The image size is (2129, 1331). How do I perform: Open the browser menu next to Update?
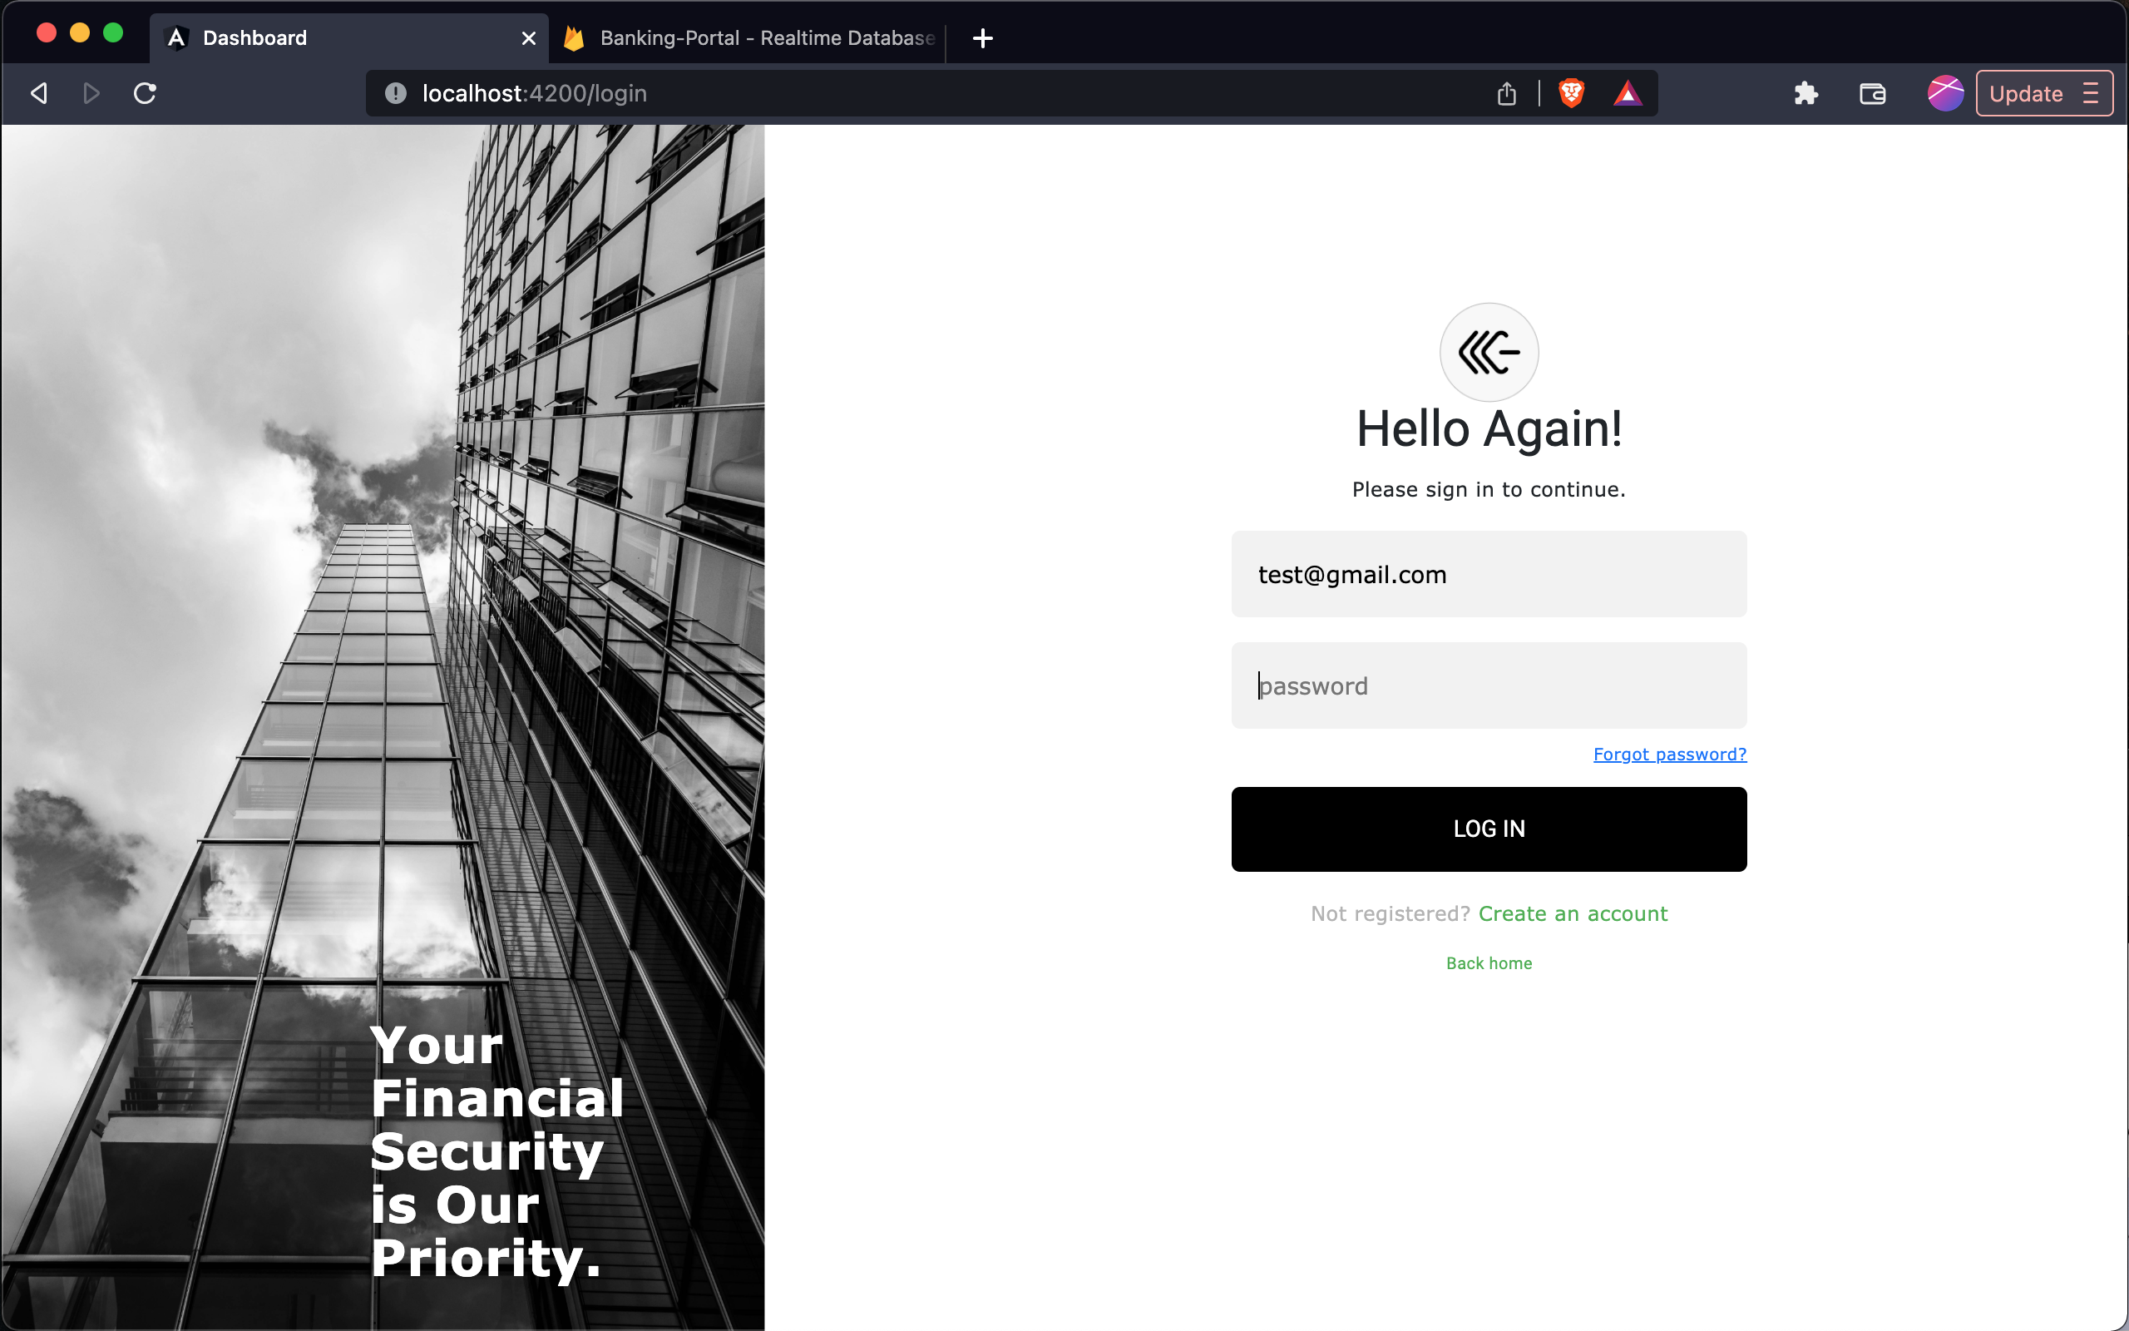click(2094, 92)
